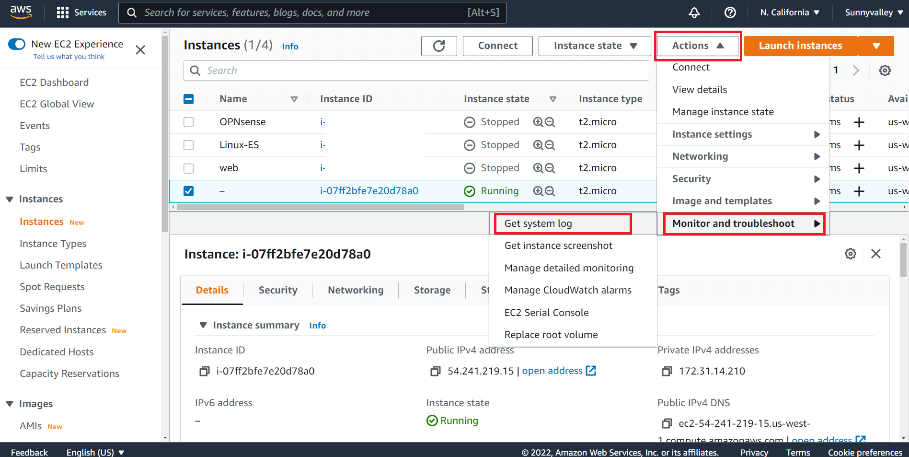This screenshot has height=457, width=909.
Task: Click the instances Search input field
Action: (415, 70)
